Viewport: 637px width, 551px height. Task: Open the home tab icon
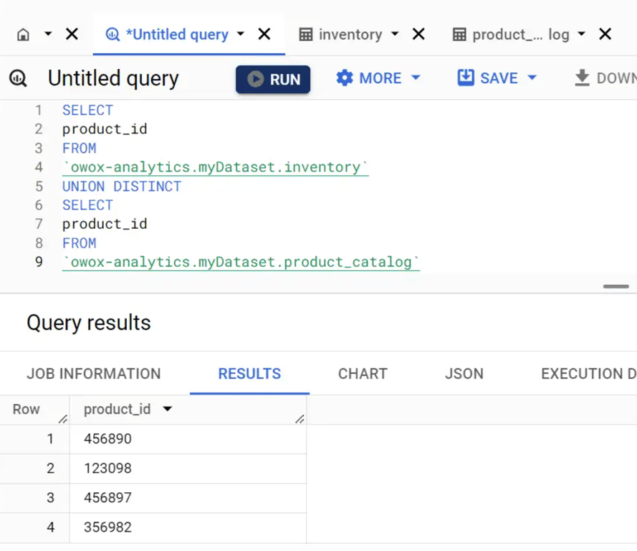click(x=23, y=34)
